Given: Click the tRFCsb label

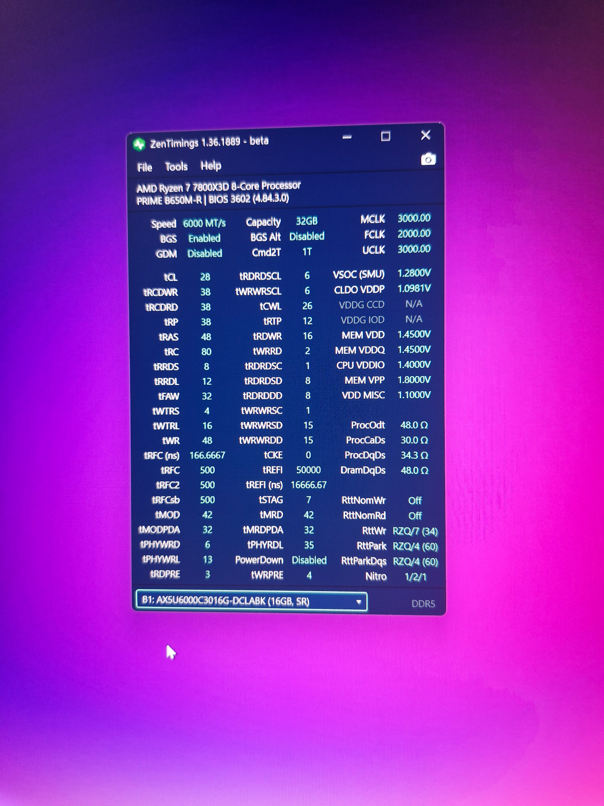Looking at the screenshot, I should (166, 500).
